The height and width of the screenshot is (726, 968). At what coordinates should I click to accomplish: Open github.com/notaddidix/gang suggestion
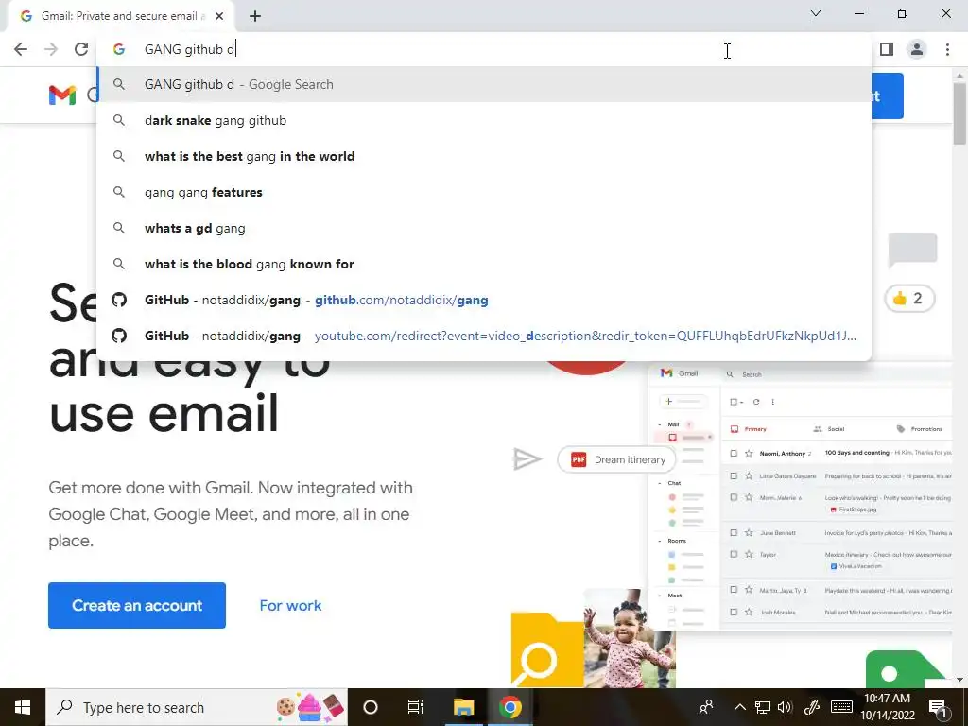(x=484, y=300)
